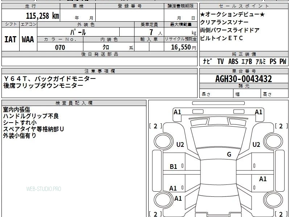Select the "高さ" dimension label
Viewport: 290px width, 217px height.
(x=268, y=94)
